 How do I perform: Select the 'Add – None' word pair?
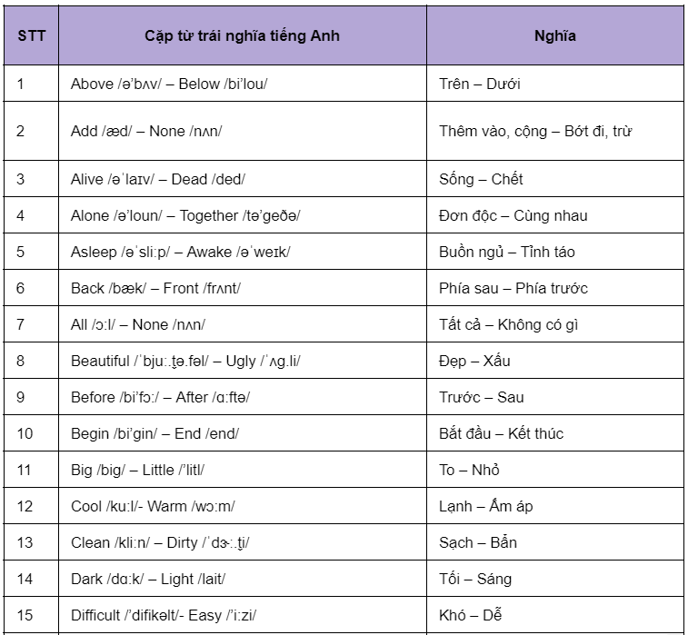146,131
